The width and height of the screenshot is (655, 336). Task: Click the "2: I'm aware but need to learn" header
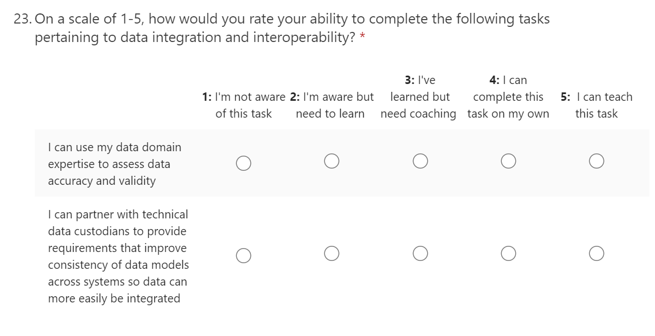(x=331, y=105)
